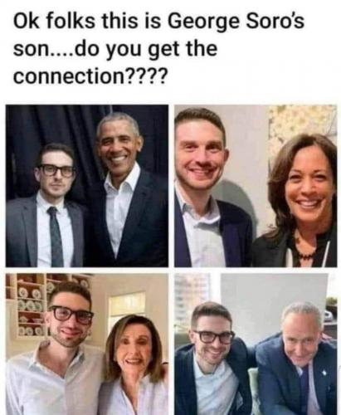Click the building seen through the bottom-right photo window
Viewport: 341px width, 415px height.
pos(191,297)
